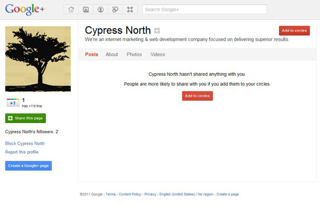
Task: Change language via English (United States) link
Action: [178, 194]
